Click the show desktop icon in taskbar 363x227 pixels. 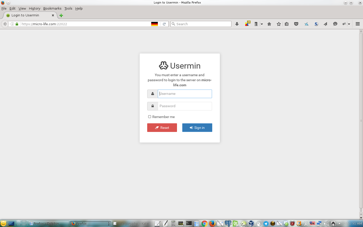click(x=11, y=223)
